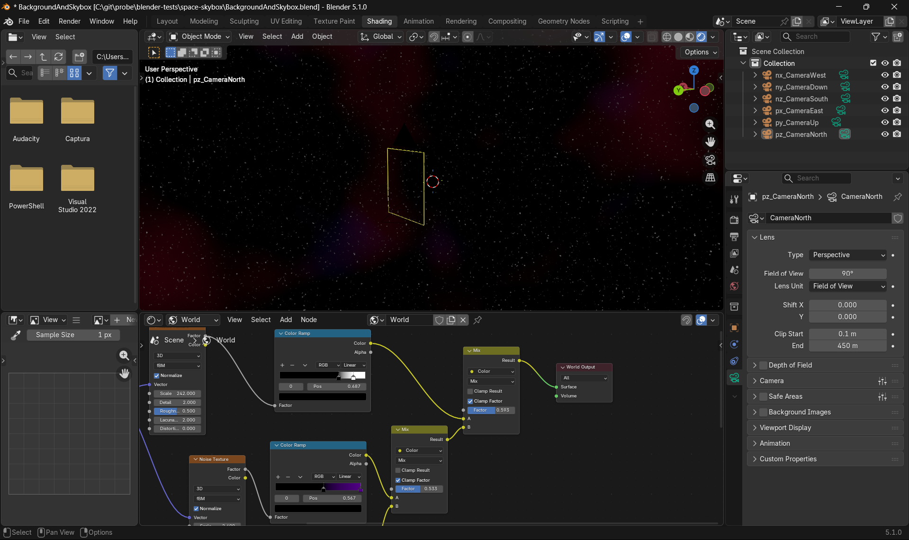This screenshot has height=540, width=909.
Task: Open the World Properties tab in Properties editor
Action: (734, 286)
